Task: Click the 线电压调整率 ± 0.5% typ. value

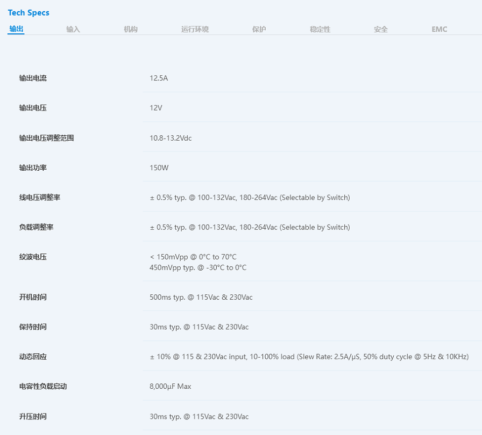Action: [x=250, y=197]
